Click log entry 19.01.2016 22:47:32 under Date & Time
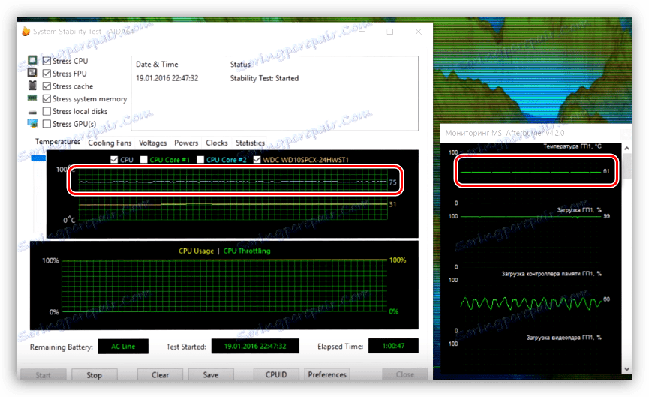Viewport: 649px width, 397px height. 167,78
